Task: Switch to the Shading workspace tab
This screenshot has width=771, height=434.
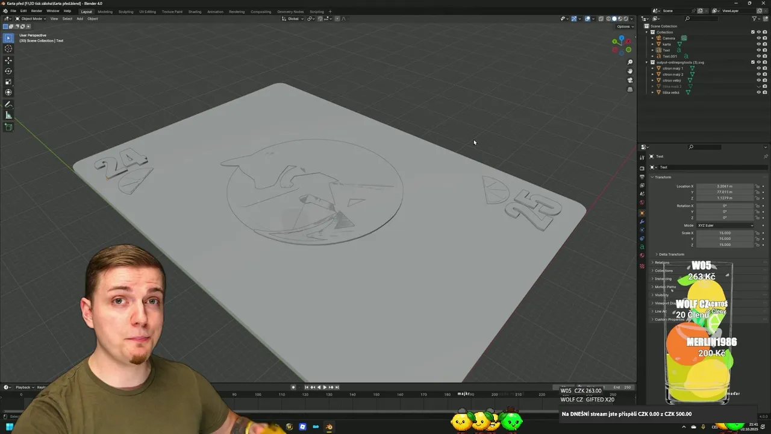Action: click(195, 11)
